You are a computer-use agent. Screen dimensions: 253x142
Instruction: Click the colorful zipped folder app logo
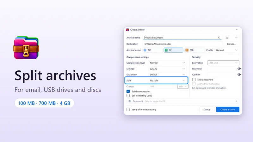(x=26, y=48)
